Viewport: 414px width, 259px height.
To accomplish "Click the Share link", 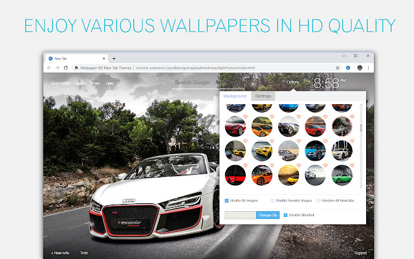I will coord(95,84).
